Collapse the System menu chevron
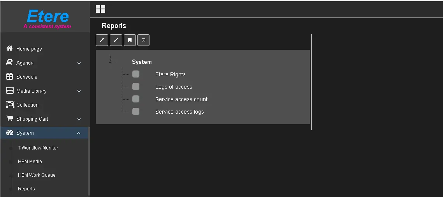Screen dimensions: 443x197 79,133
